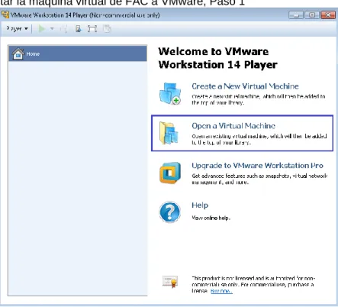Viewport: 338px width, 307px height.
Task: Click the Help link
Action: (200, 205)
